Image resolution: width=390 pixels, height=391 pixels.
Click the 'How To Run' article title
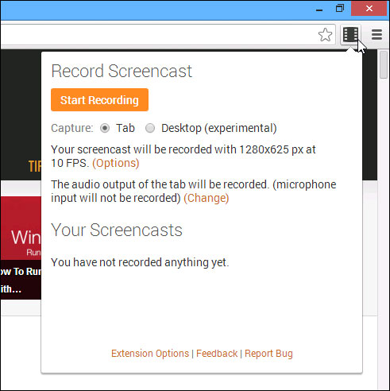pyautogui.click(x=21, y=280)
